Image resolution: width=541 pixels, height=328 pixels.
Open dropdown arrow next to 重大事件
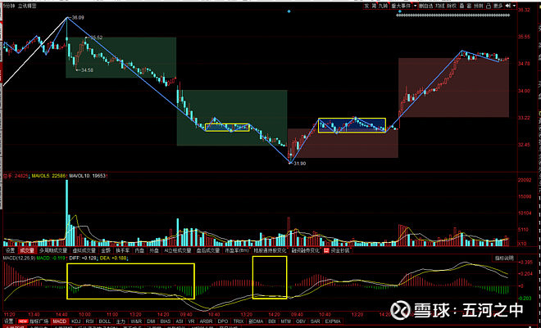(x=416, y=6)
